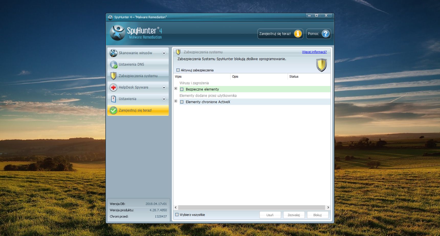
Task: Click the Chroni przed value 1328437
Action: coord(161,217)
